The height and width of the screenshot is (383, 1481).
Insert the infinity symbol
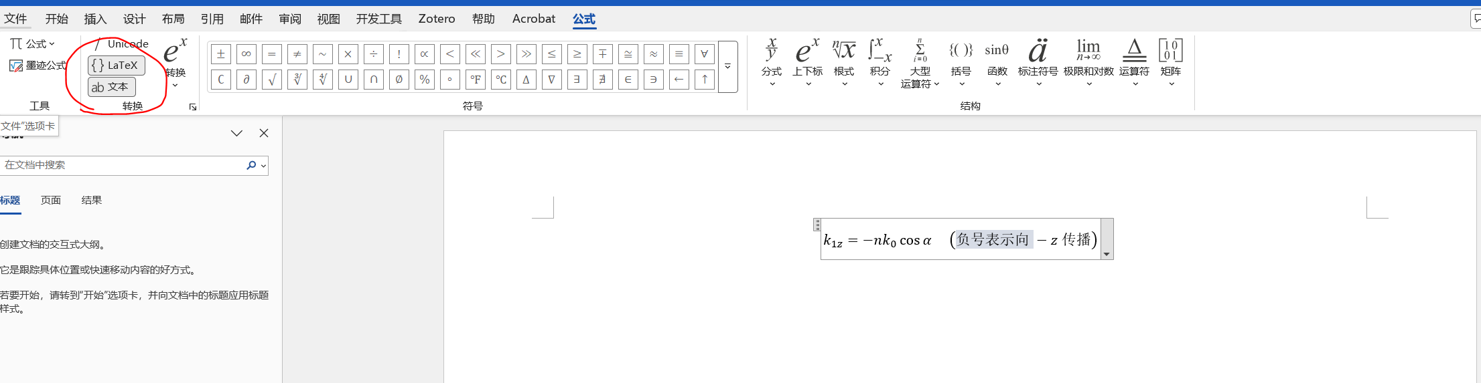pos(246,54)
